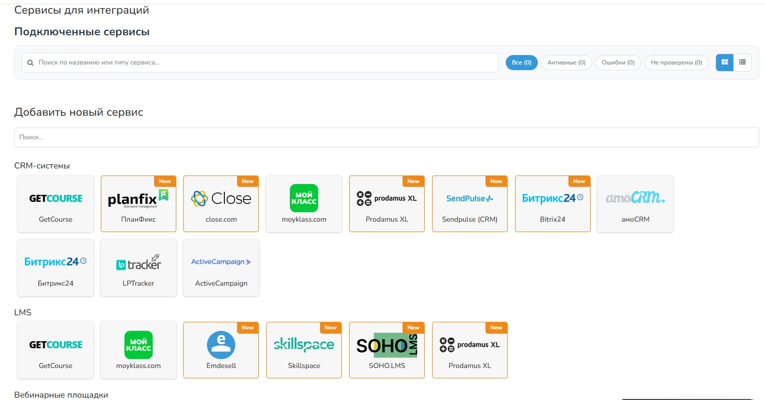Open the Skillspace LMS tile
The image size is (765, 400).
tap(304, 350)
